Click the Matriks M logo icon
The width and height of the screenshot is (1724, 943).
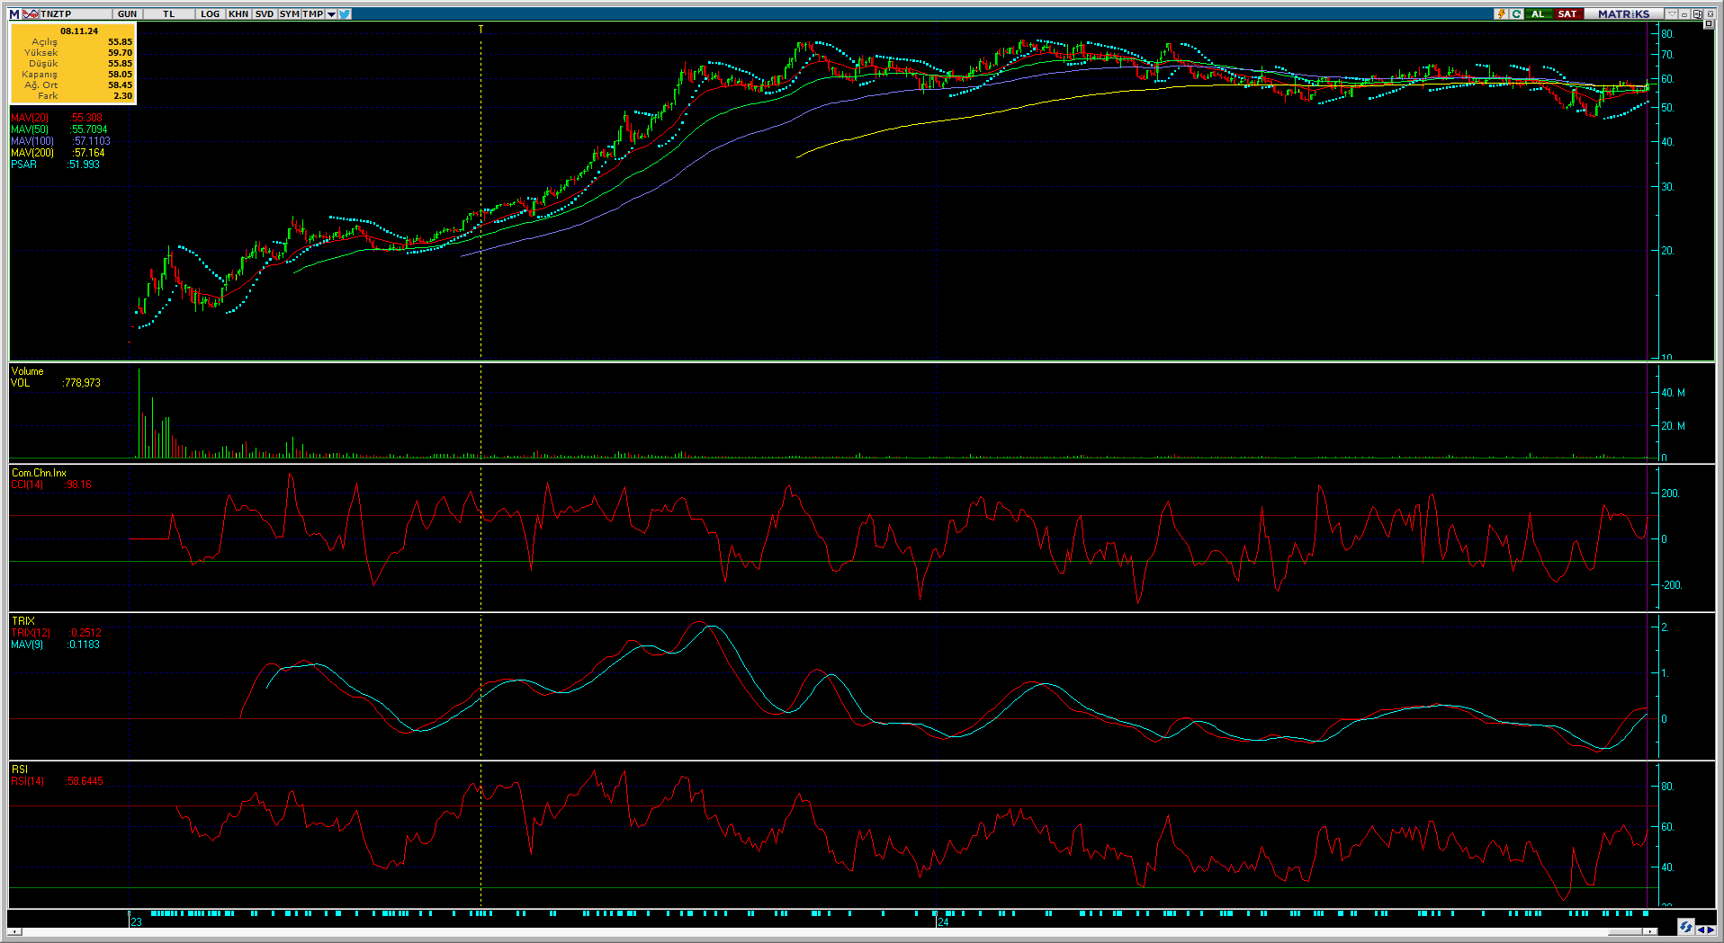14,13
